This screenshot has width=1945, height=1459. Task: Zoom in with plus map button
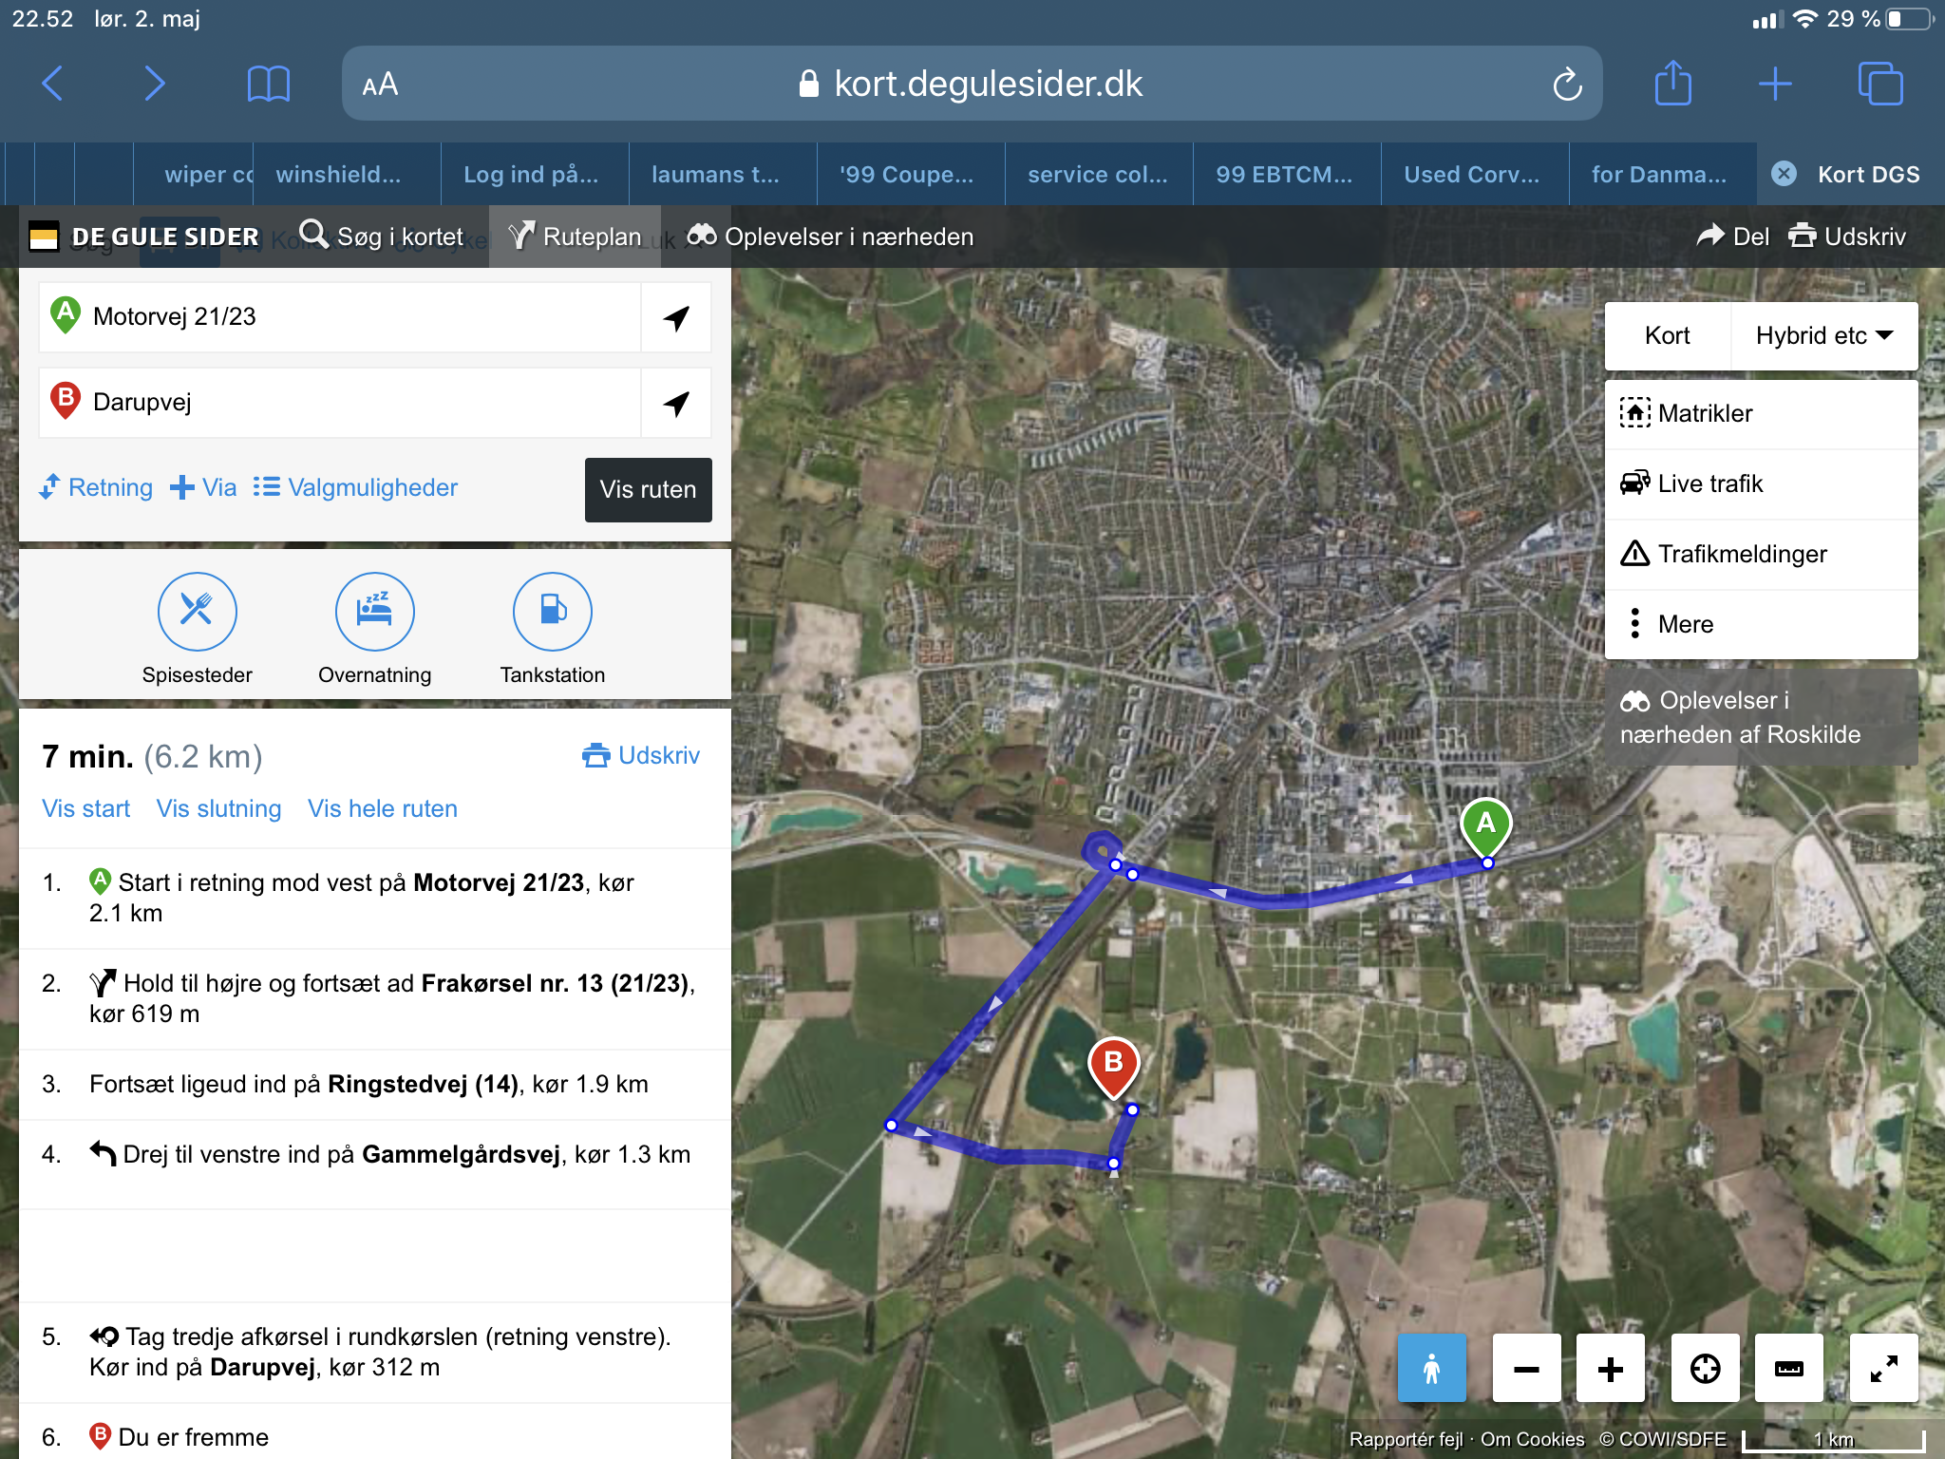point(1610,1368)
